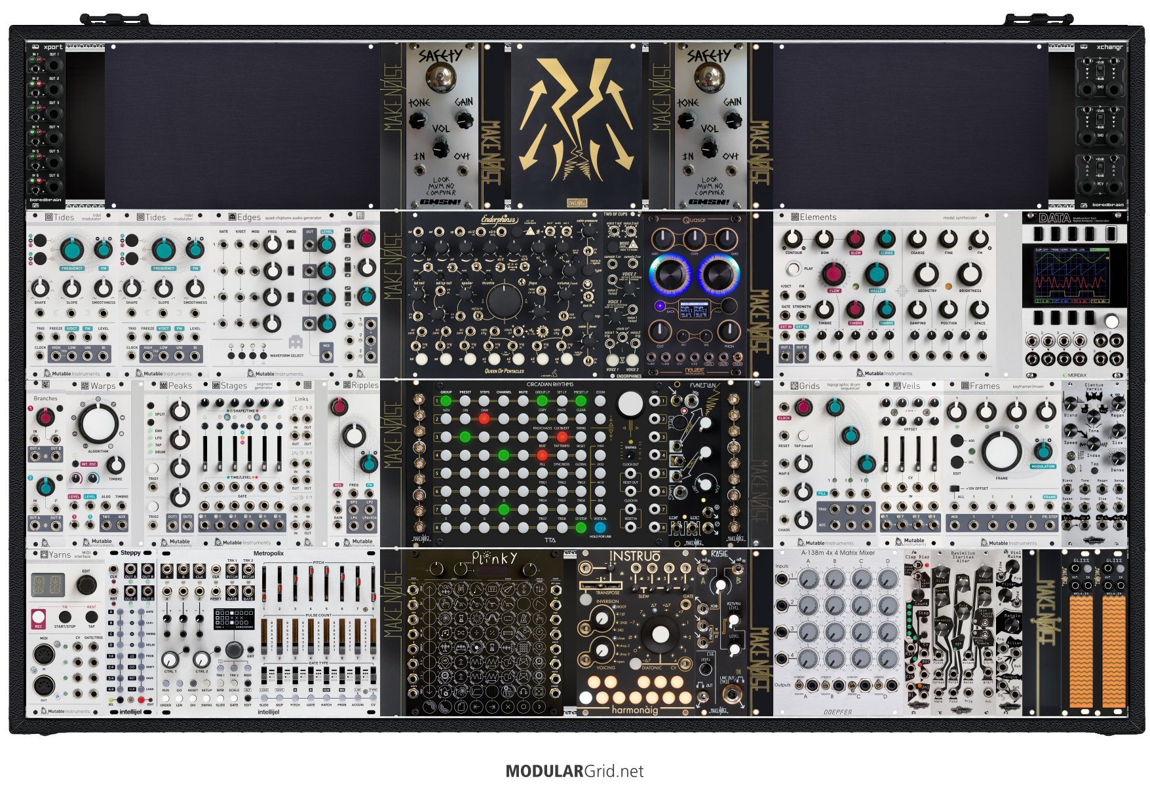The image size is (1150, 785).
Task: Flip the Skin/Liquid/Metal switch on Basimilus Iteritas
Action: 984,623
